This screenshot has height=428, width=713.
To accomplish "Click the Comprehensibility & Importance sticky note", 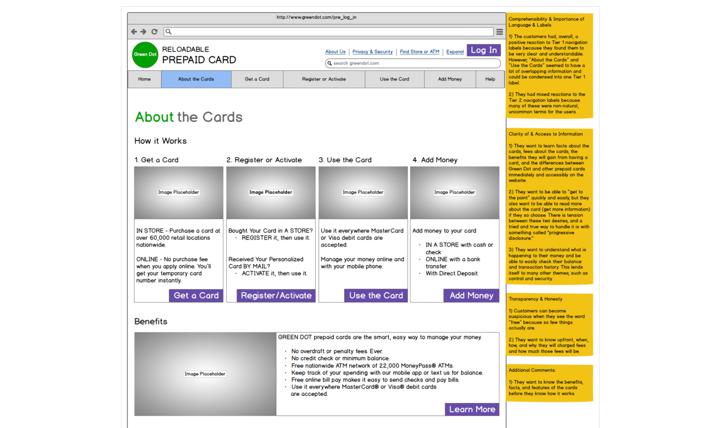I will click(550, 65).
